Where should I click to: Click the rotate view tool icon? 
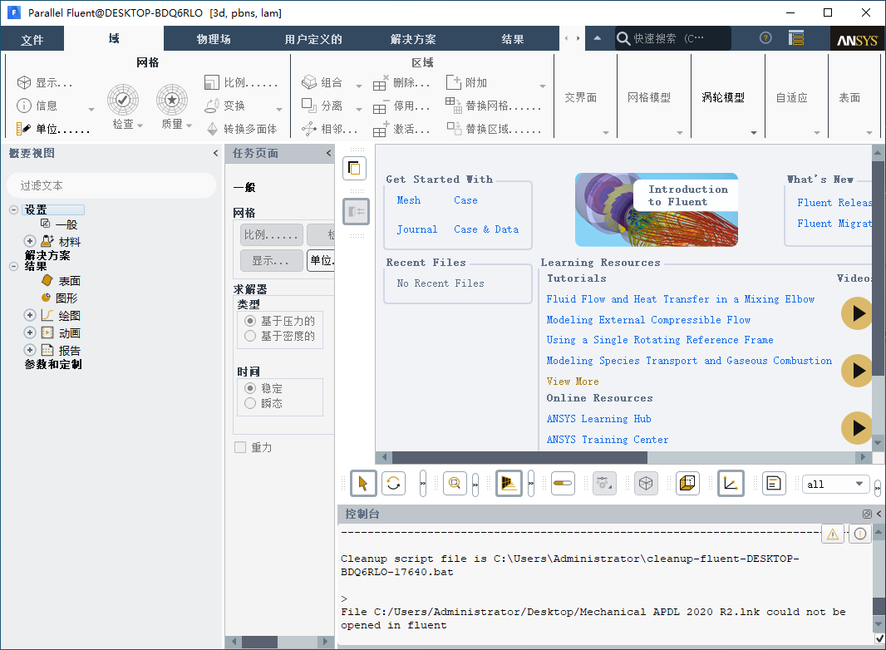coord(393,484)
